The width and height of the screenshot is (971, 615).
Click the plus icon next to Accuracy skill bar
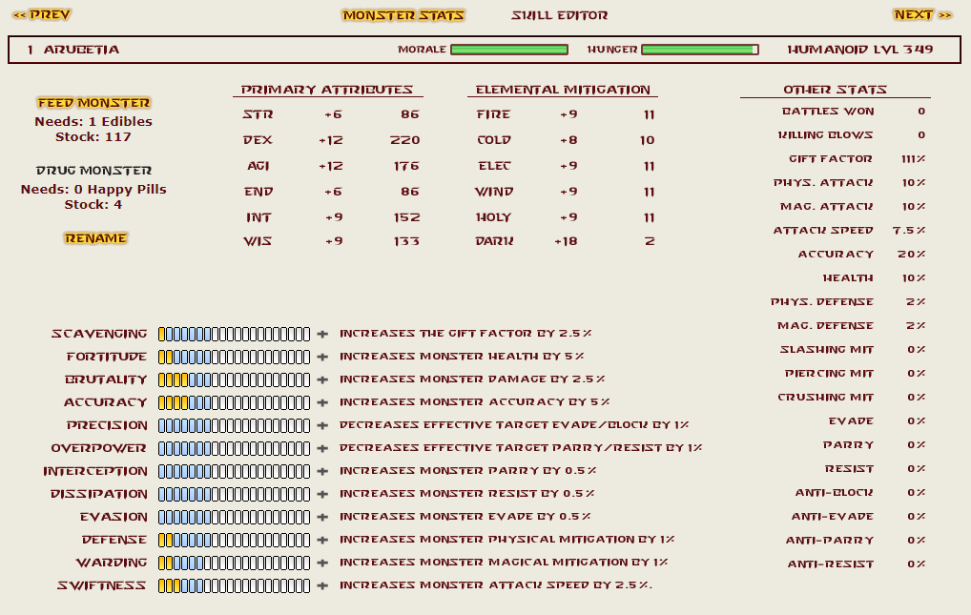click(x=322, y=402)
